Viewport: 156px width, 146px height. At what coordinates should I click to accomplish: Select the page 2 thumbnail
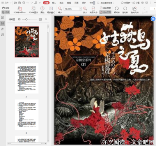point(27,78)
